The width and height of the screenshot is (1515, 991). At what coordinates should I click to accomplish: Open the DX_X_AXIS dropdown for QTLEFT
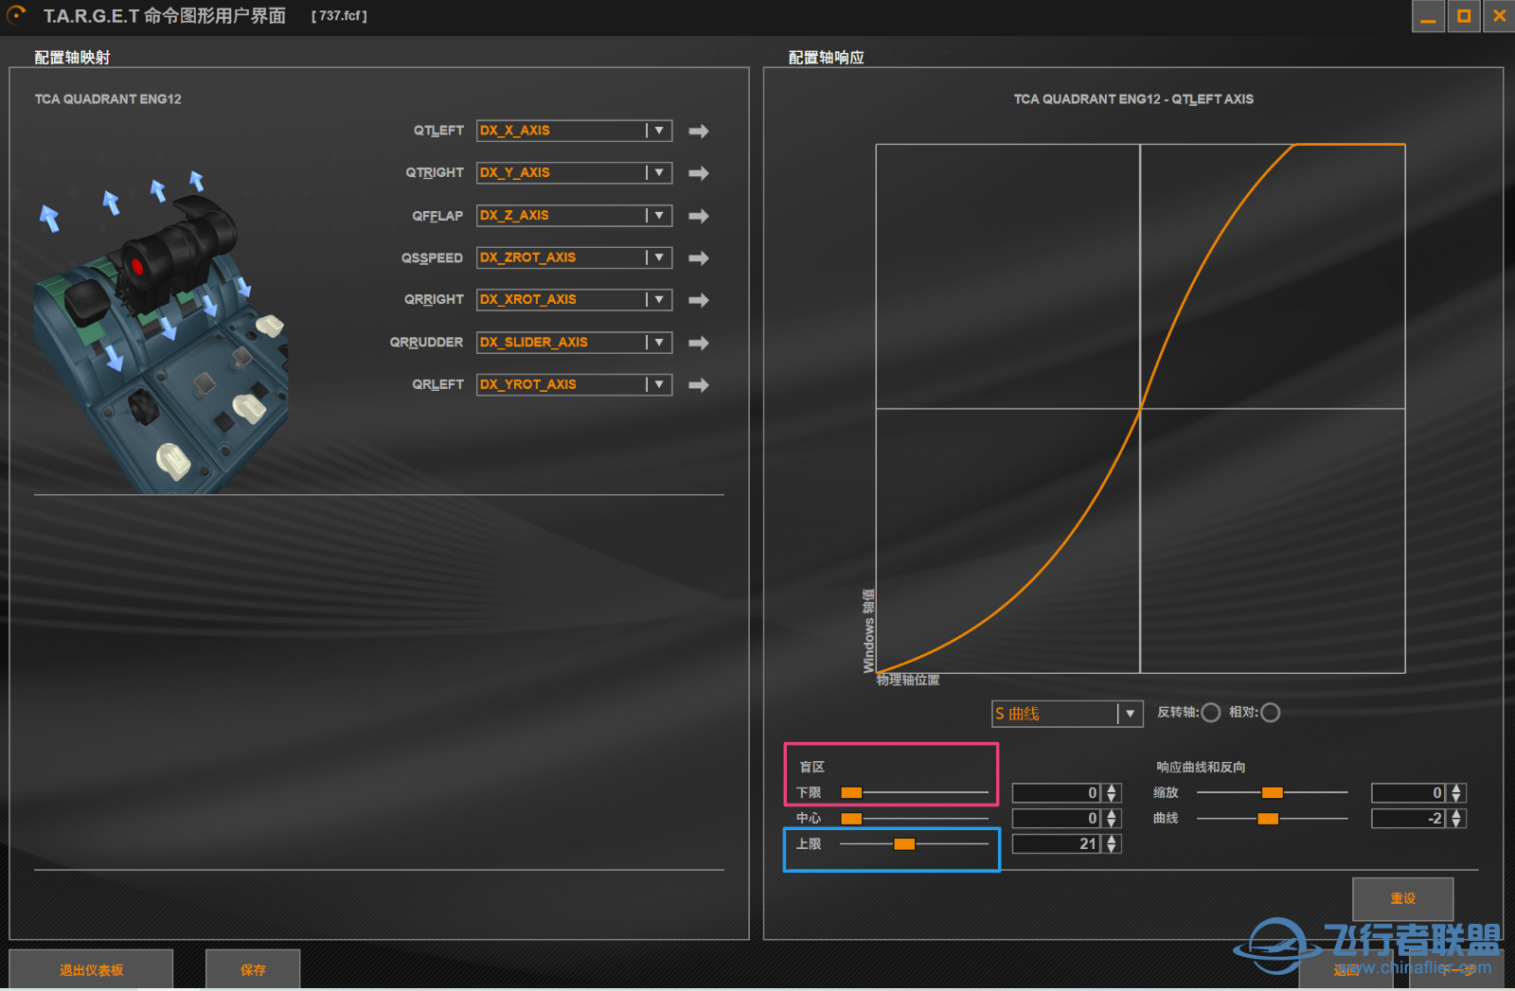click(x=659, y=131)
